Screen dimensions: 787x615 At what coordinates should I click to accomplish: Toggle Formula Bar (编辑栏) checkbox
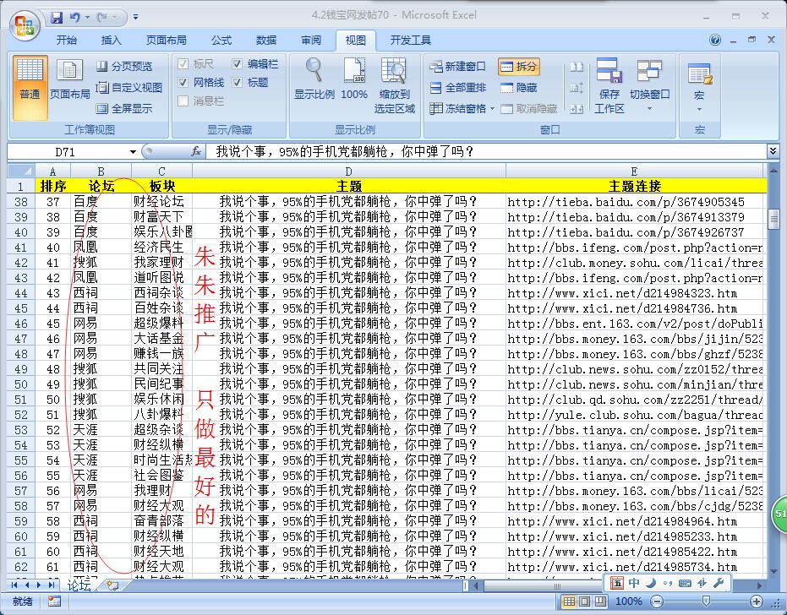238,63
